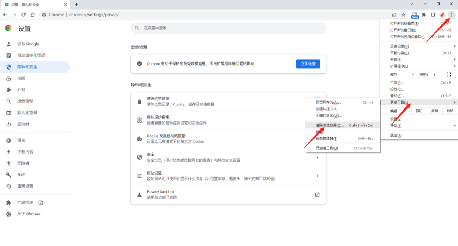
Task: Expand the 网站设置 row arrow
Action: click(x=317, y=176)
